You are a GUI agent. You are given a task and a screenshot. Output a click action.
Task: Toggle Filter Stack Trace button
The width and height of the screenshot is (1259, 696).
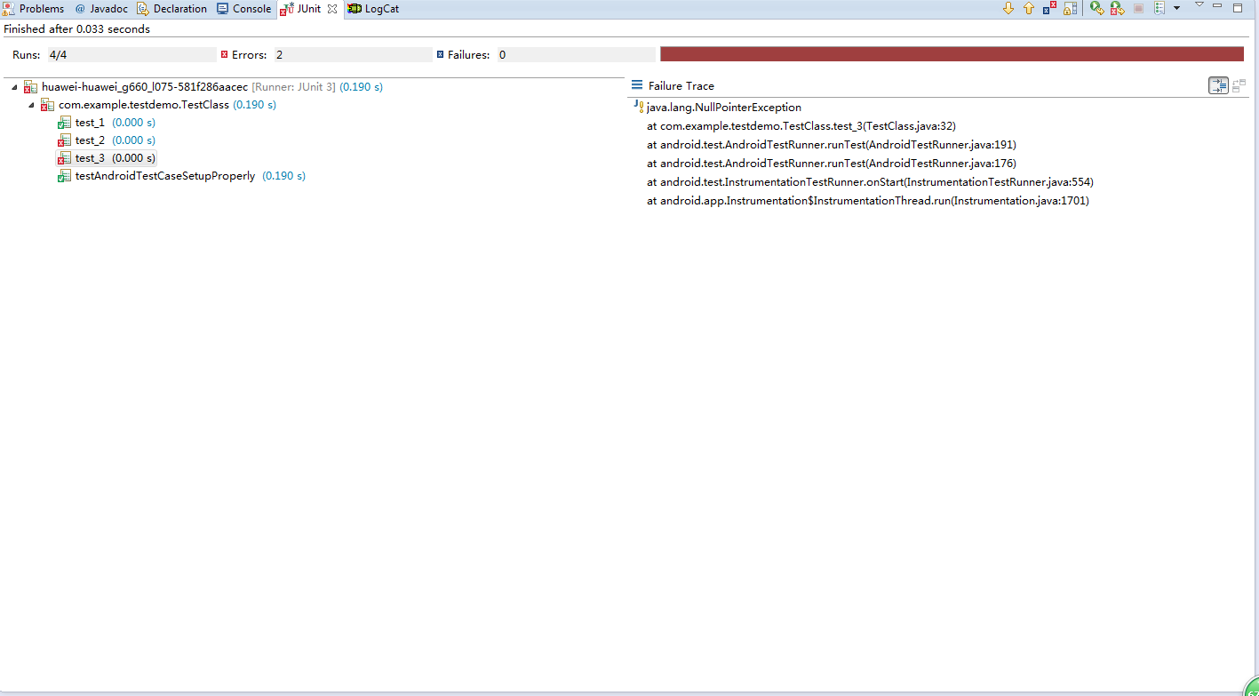click(1218, 85)
